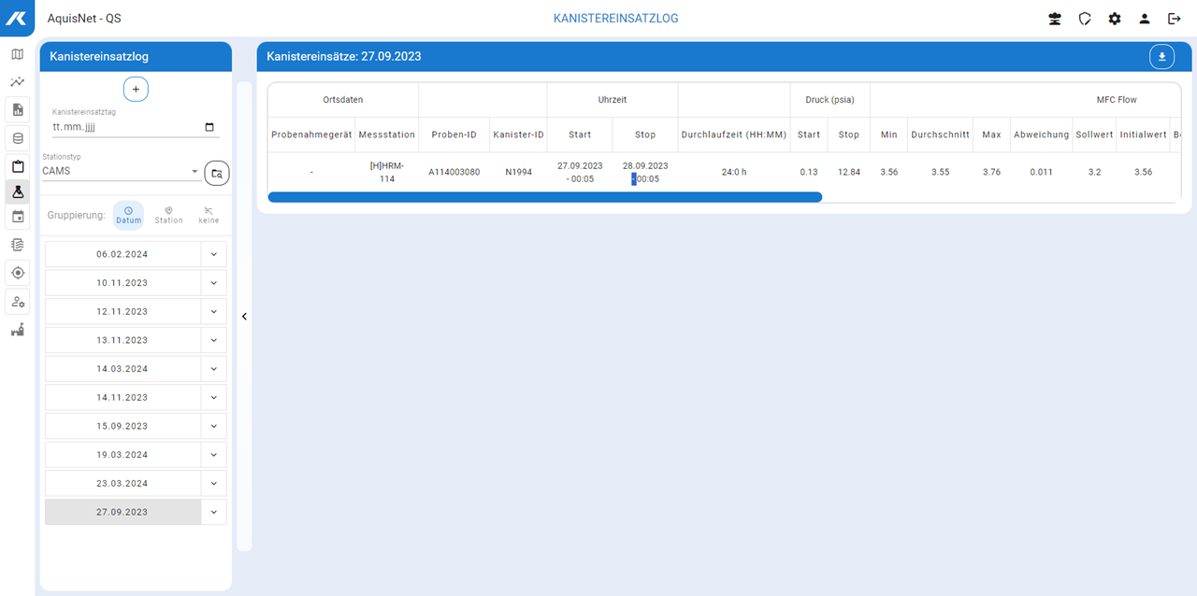
Task: Expand the 14.03.2024 date group
Action: click(x=213, y=369)
